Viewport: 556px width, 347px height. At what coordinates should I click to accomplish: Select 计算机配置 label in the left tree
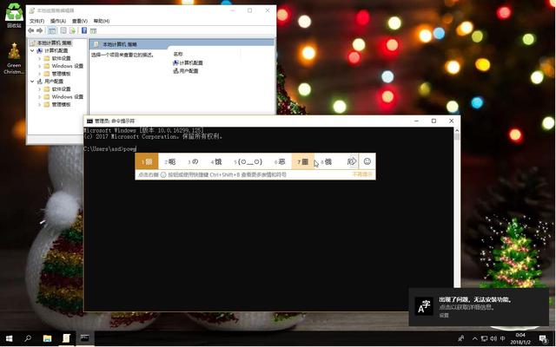[x=56, y=50]
